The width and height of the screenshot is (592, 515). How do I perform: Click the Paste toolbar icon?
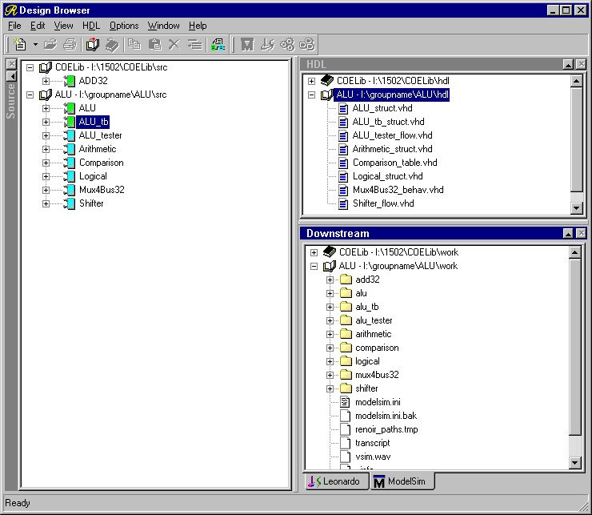[154, 45]
